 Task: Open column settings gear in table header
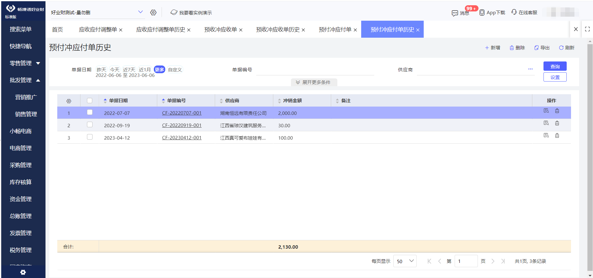tap(69, 101)
